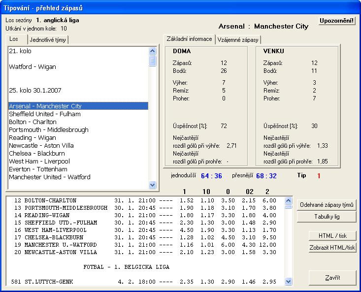Click the red Tip value 1

point(319,176)
